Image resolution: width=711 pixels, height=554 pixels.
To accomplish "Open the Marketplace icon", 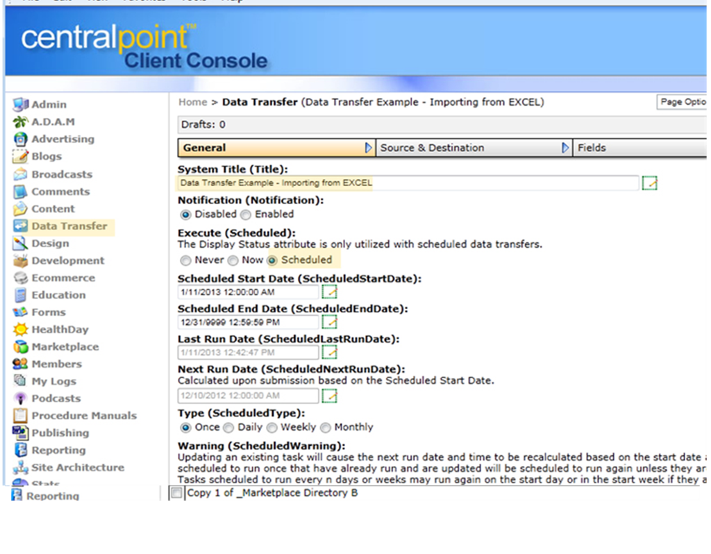I will click(x=20, y=347).
